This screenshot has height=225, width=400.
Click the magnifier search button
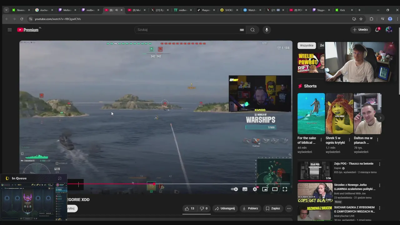pyautogui.click(x=252, y=30)
